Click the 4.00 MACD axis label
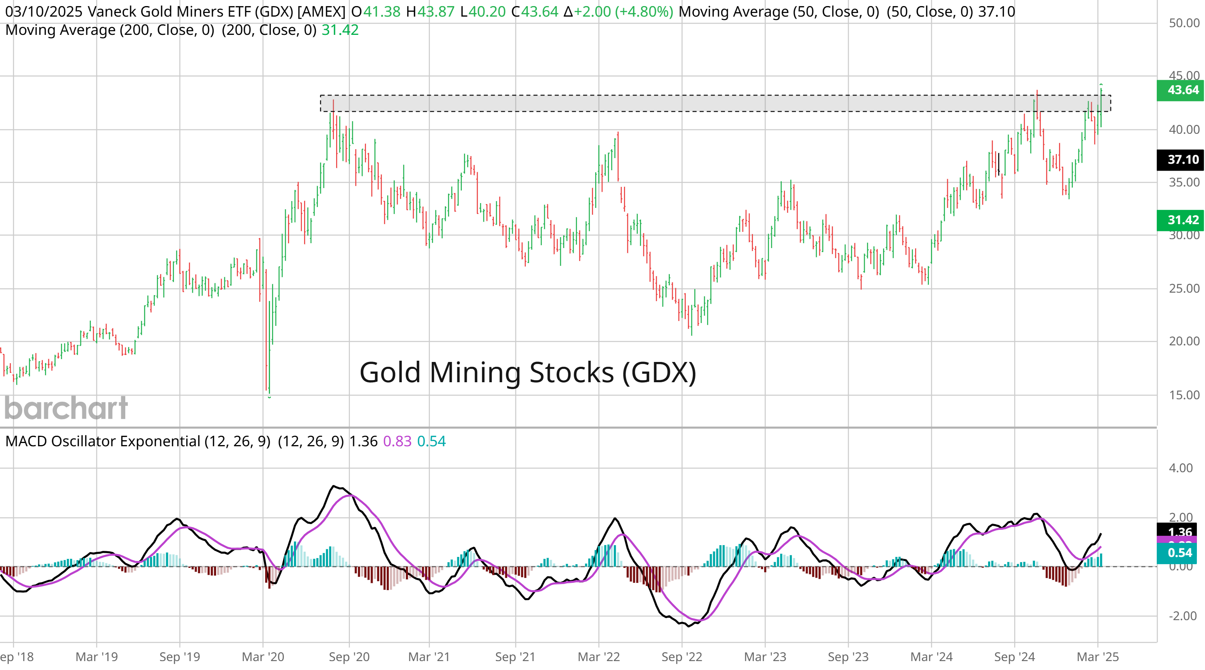Image resolution: width=1205 pixels, height=670 pixels. coord(1181,468)
